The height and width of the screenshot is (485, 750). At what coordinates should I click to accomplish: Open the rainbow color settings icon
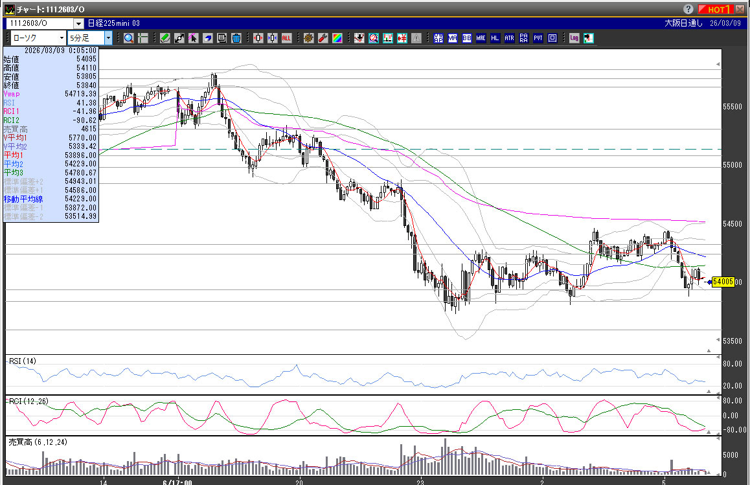[337, 38]
